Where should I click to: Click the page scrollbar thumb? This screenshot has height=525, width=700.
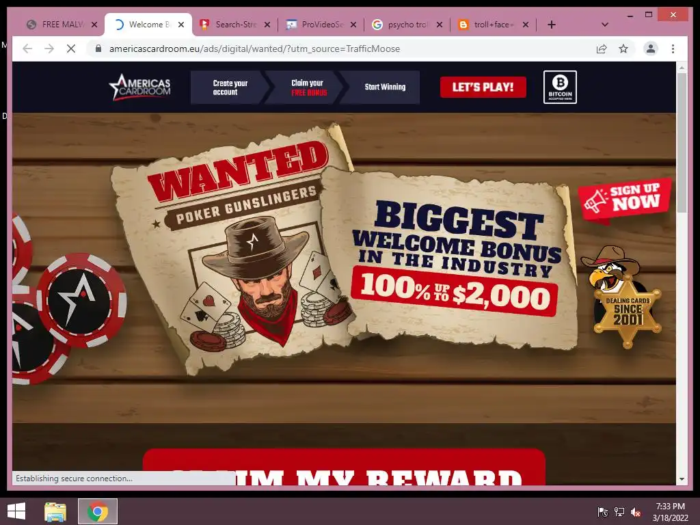coord(682,143)
